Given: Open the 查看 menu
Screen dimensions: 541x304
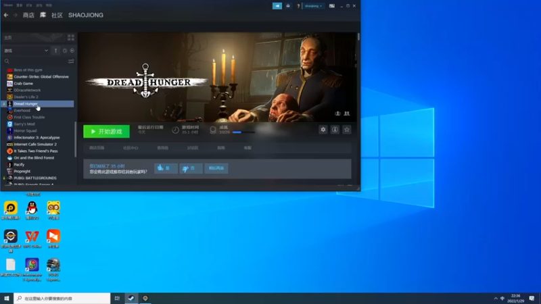Looking at the screenshot, I should click(x=20, y=5).
